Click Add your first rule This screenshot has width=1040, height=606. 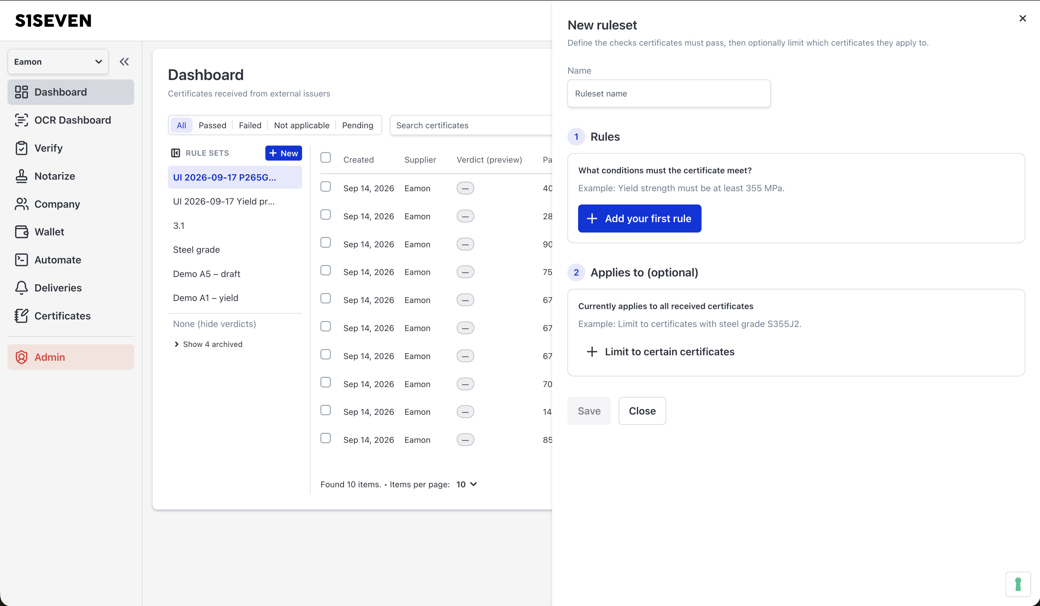(640, 219)
